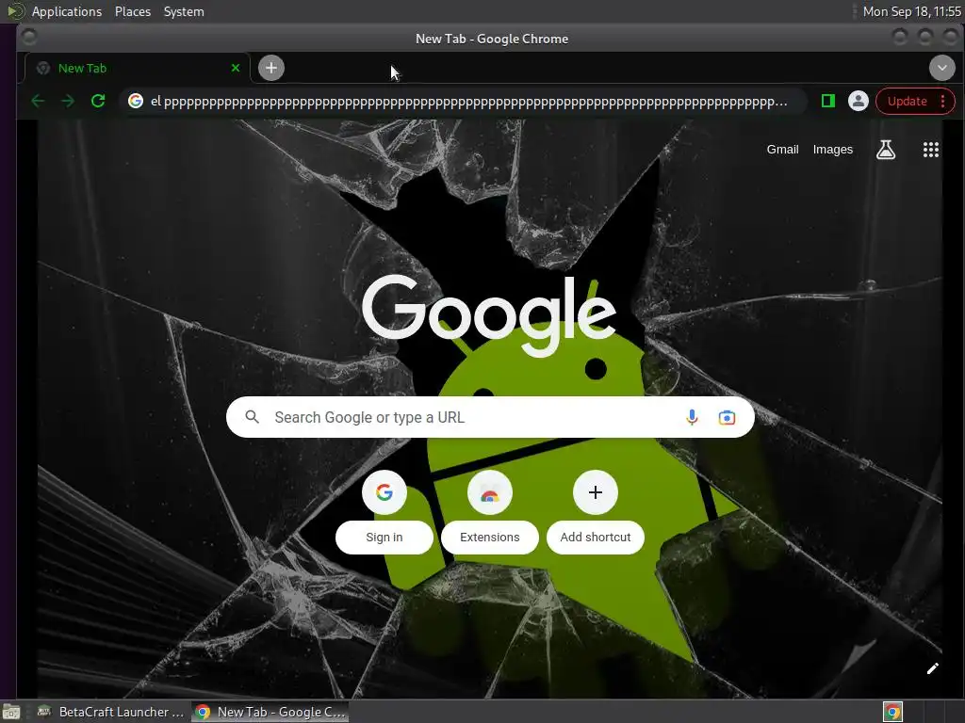This screenshot has width=965, height=723.
Task: Open the Chrome profile avatar menu
Action: click(858, 101)
